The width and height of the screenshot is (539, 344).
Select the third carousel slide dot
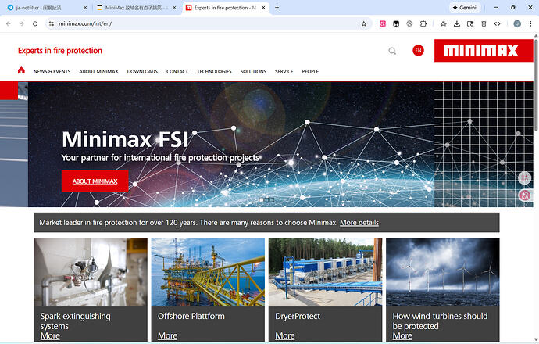272,199
